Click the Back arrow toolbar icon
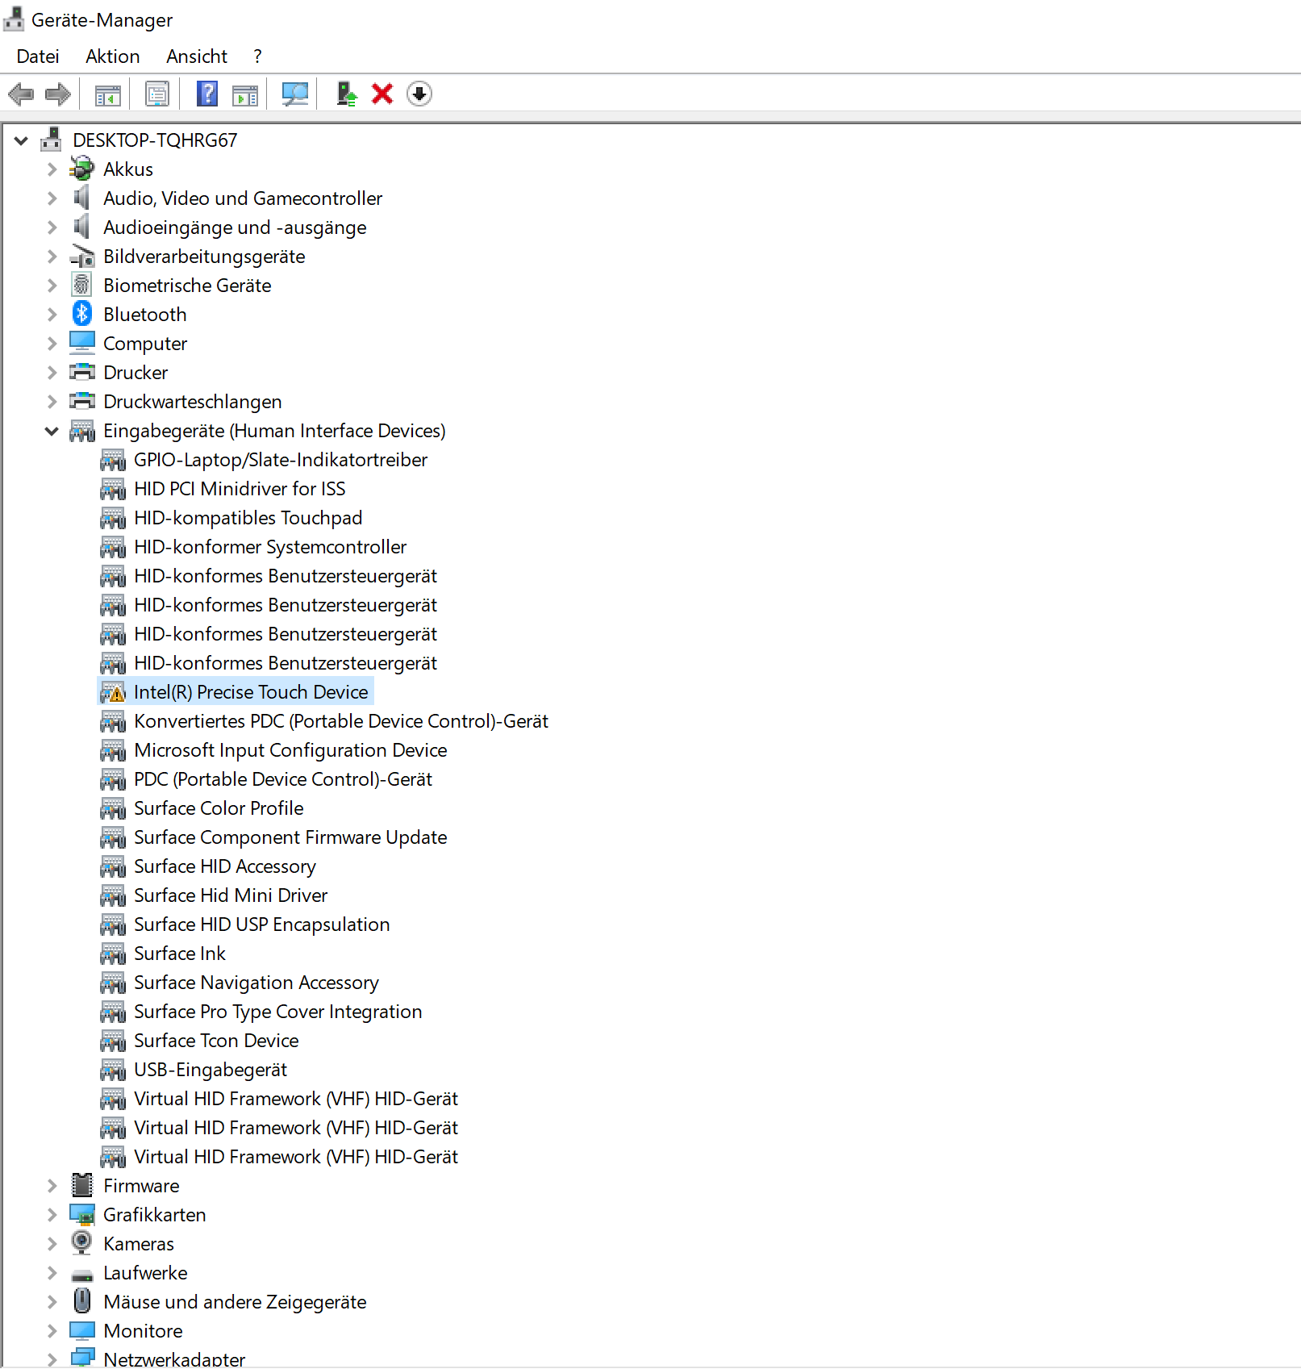The image size is (1301, 1369). [21, 94]
